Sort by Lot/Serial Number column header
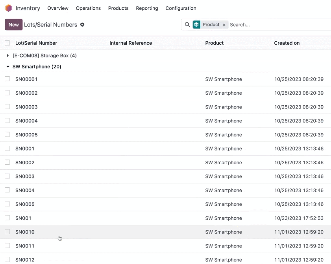This screenshot has width=331, height=264. [x=36, y=43]
